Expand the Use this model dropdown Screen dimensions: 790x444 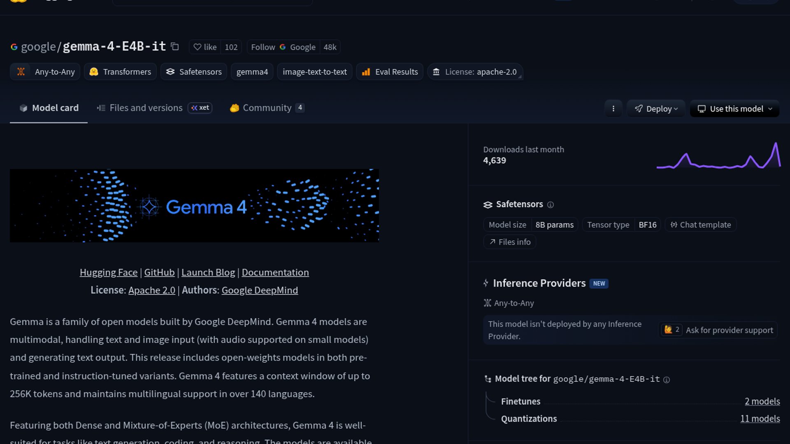[x=734, y=109]
